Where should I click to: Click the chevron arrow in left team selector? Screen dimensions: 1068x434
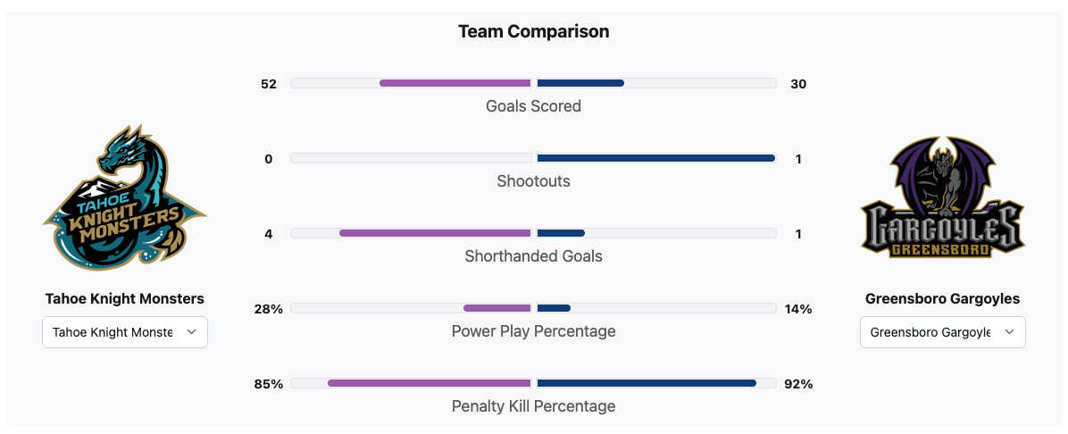coord(191,332)
